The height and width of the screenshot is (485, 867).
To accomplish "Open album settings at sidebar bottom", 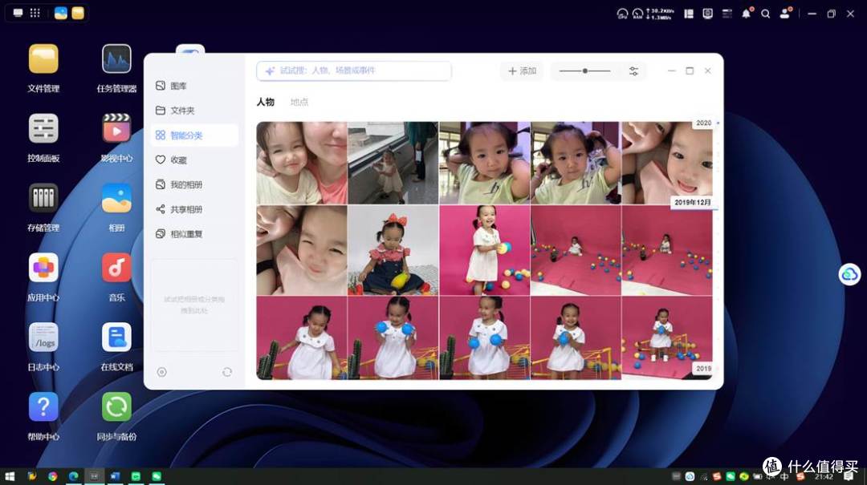I will point(161,372).
